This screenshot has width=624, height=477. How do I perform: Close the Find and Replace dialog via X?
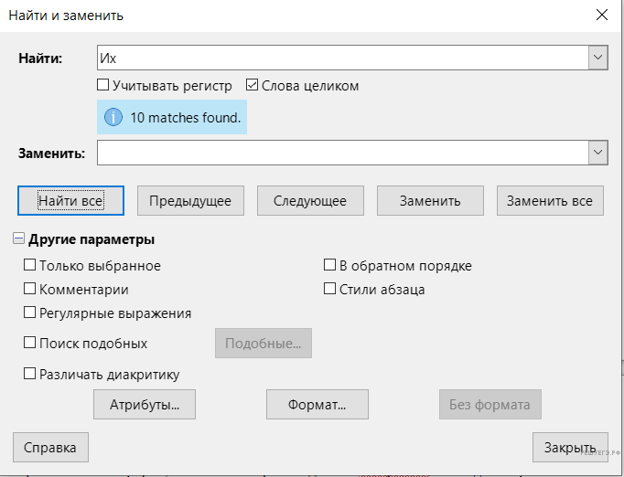coord(601,15)
